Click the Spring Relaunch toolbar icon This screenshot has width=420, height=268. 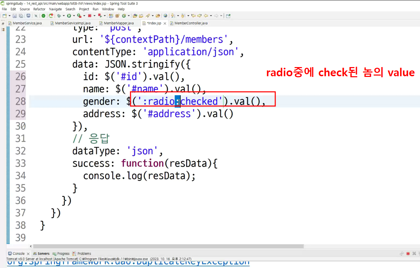coord(51,16)
